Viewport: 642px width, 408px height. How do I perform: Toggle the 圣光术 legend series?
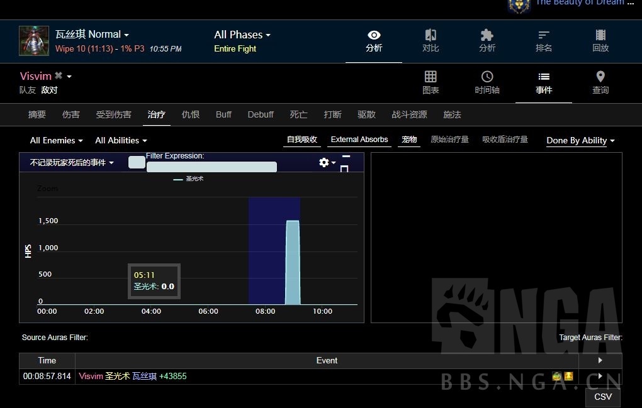(188, 179)
